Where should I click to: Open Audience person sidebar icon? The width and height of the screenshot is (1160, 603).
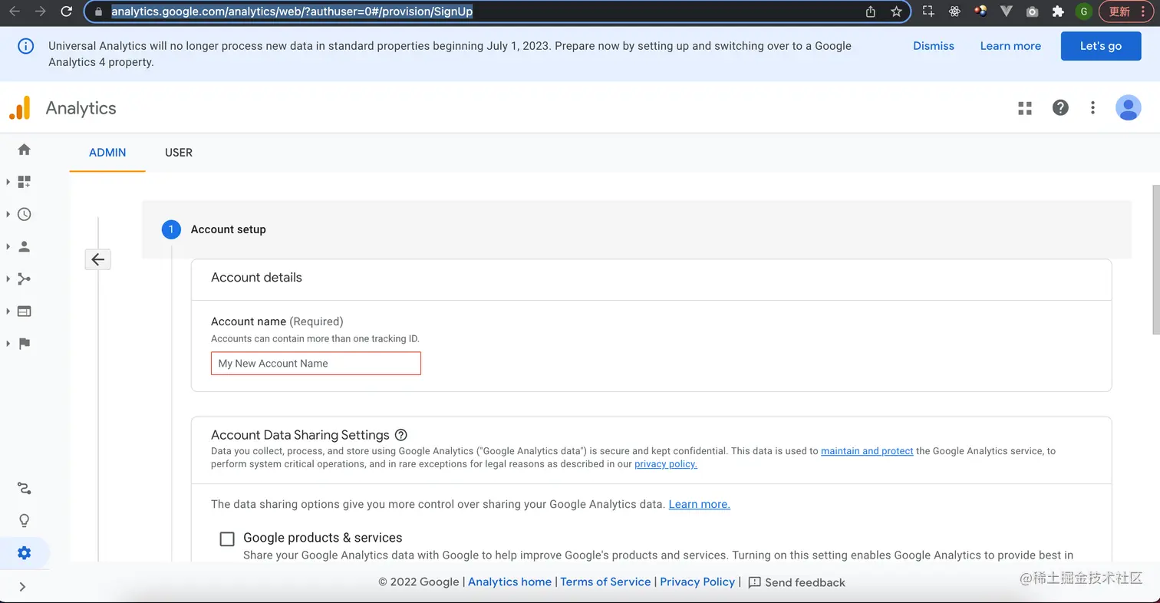point(25,246)
